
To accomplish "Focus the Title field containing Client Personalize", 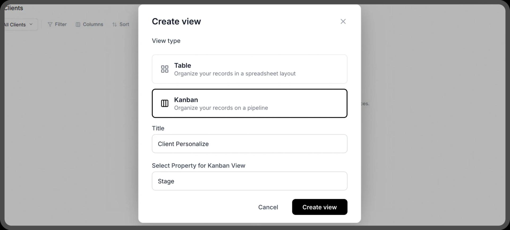I will pyautogui.click(x=249, y=144).
